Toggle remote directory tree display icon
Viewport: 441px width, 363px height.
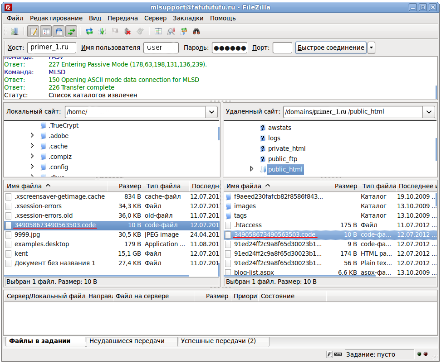(x=59, y=31)
